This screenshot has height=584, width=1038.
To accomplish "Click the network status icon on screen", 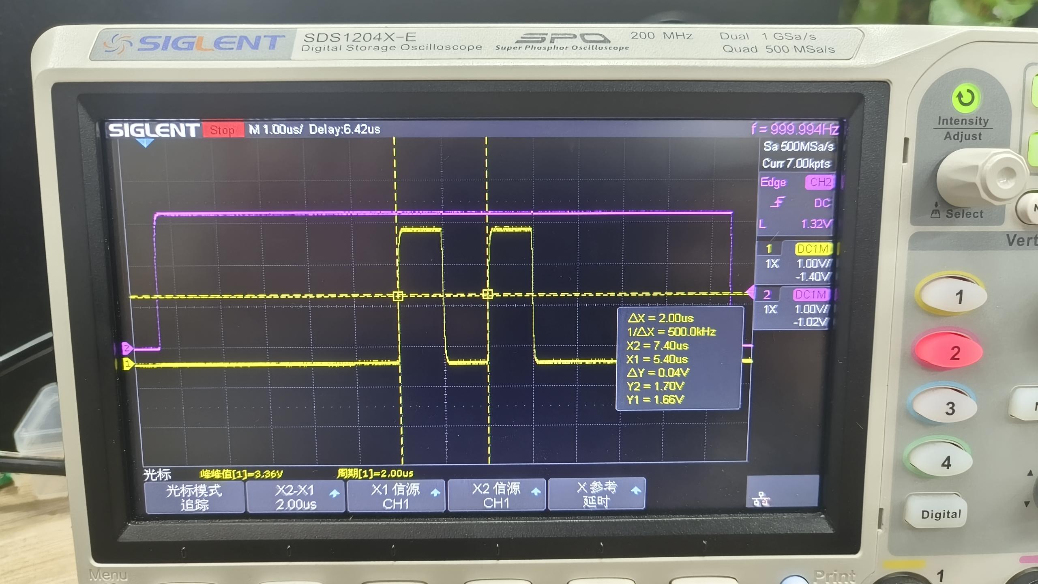I will [x=761, y=500].
